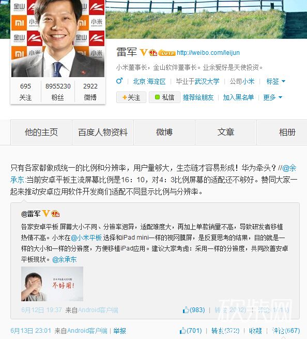This screenshot has height=339, width=307.
Task: Expand the 标签 tags dropdown
Action: pyautogui.click(x=276, y=81)
